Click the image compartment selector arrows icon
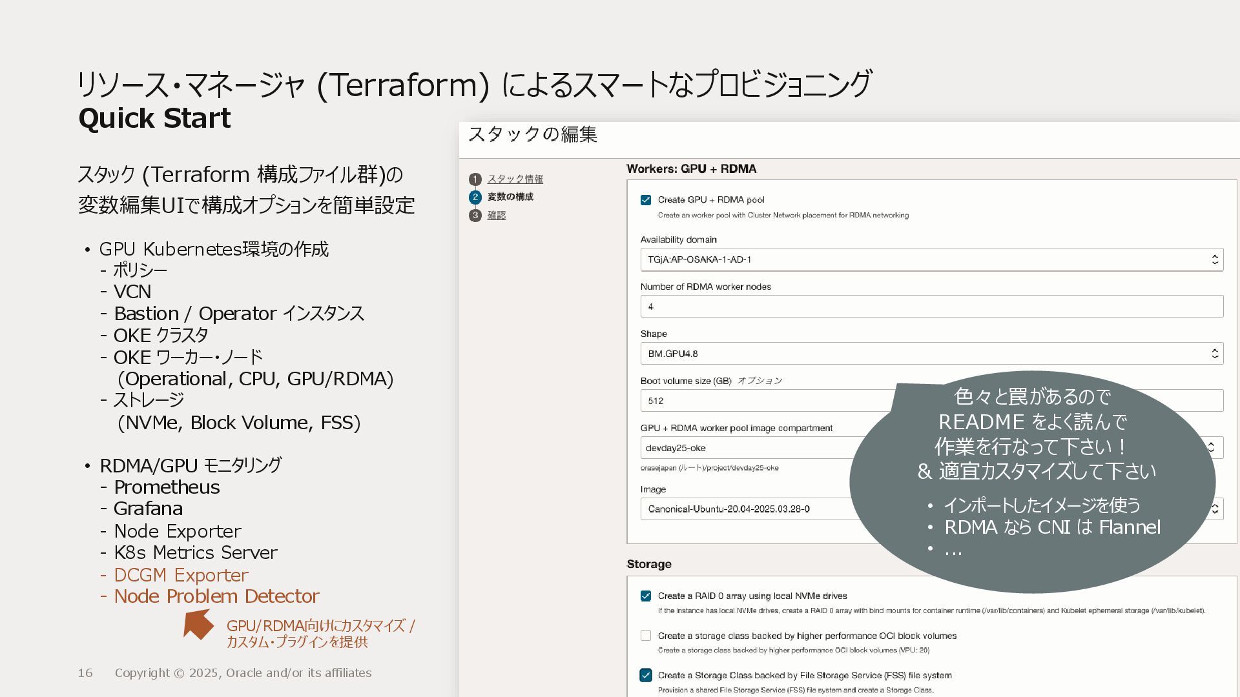The image size is (1240, 697). (x=1211, y=447)
